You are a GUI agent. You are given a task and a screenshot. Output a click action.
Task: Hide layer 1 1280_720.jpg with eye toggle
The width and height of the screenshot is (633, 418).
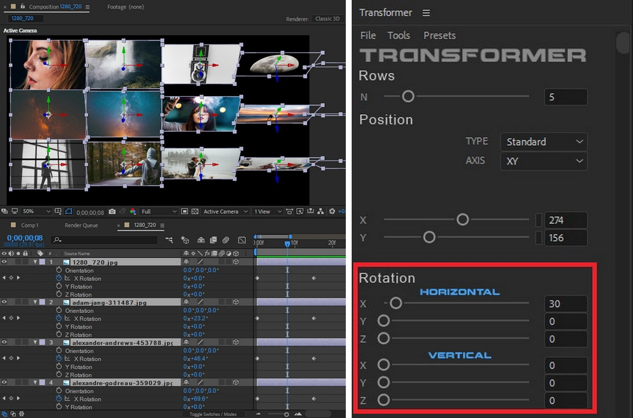click(4, 261)
